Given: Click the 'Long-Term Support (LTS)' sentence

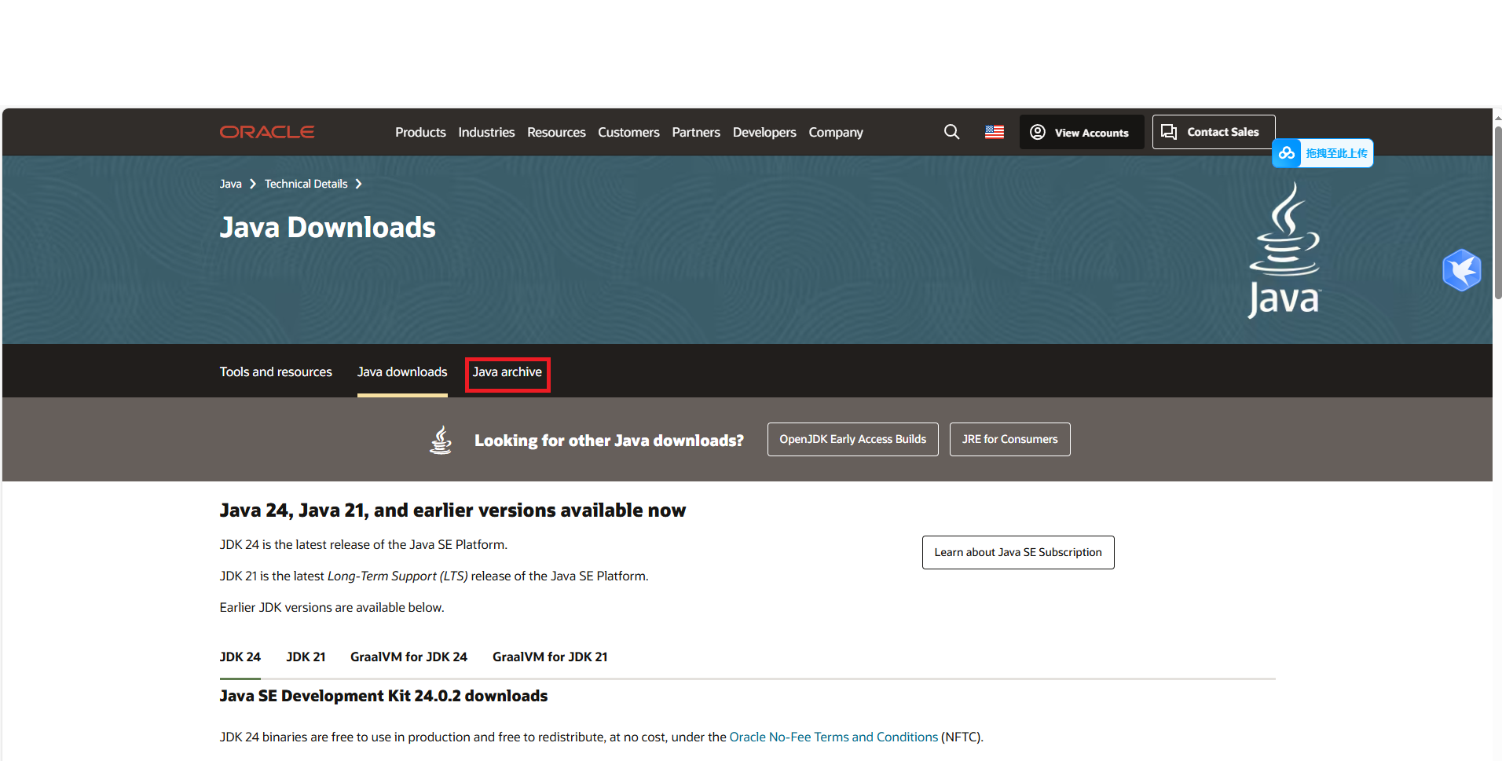Looking at the screenshot, I should point(434,576).
